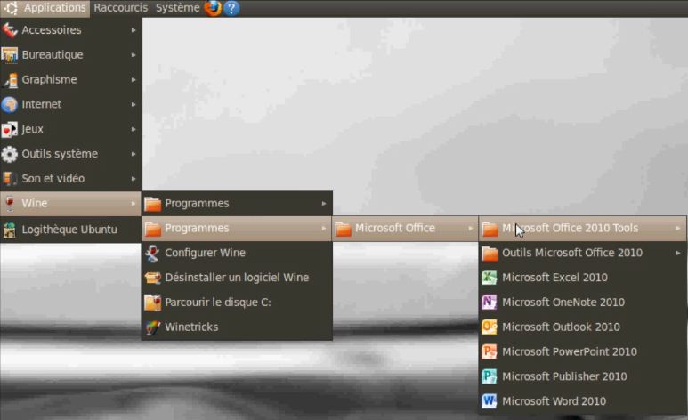This screenshot has height=420, width=688.
Task: Click the Accessoires knife icon
Action: tap(9, 30)
